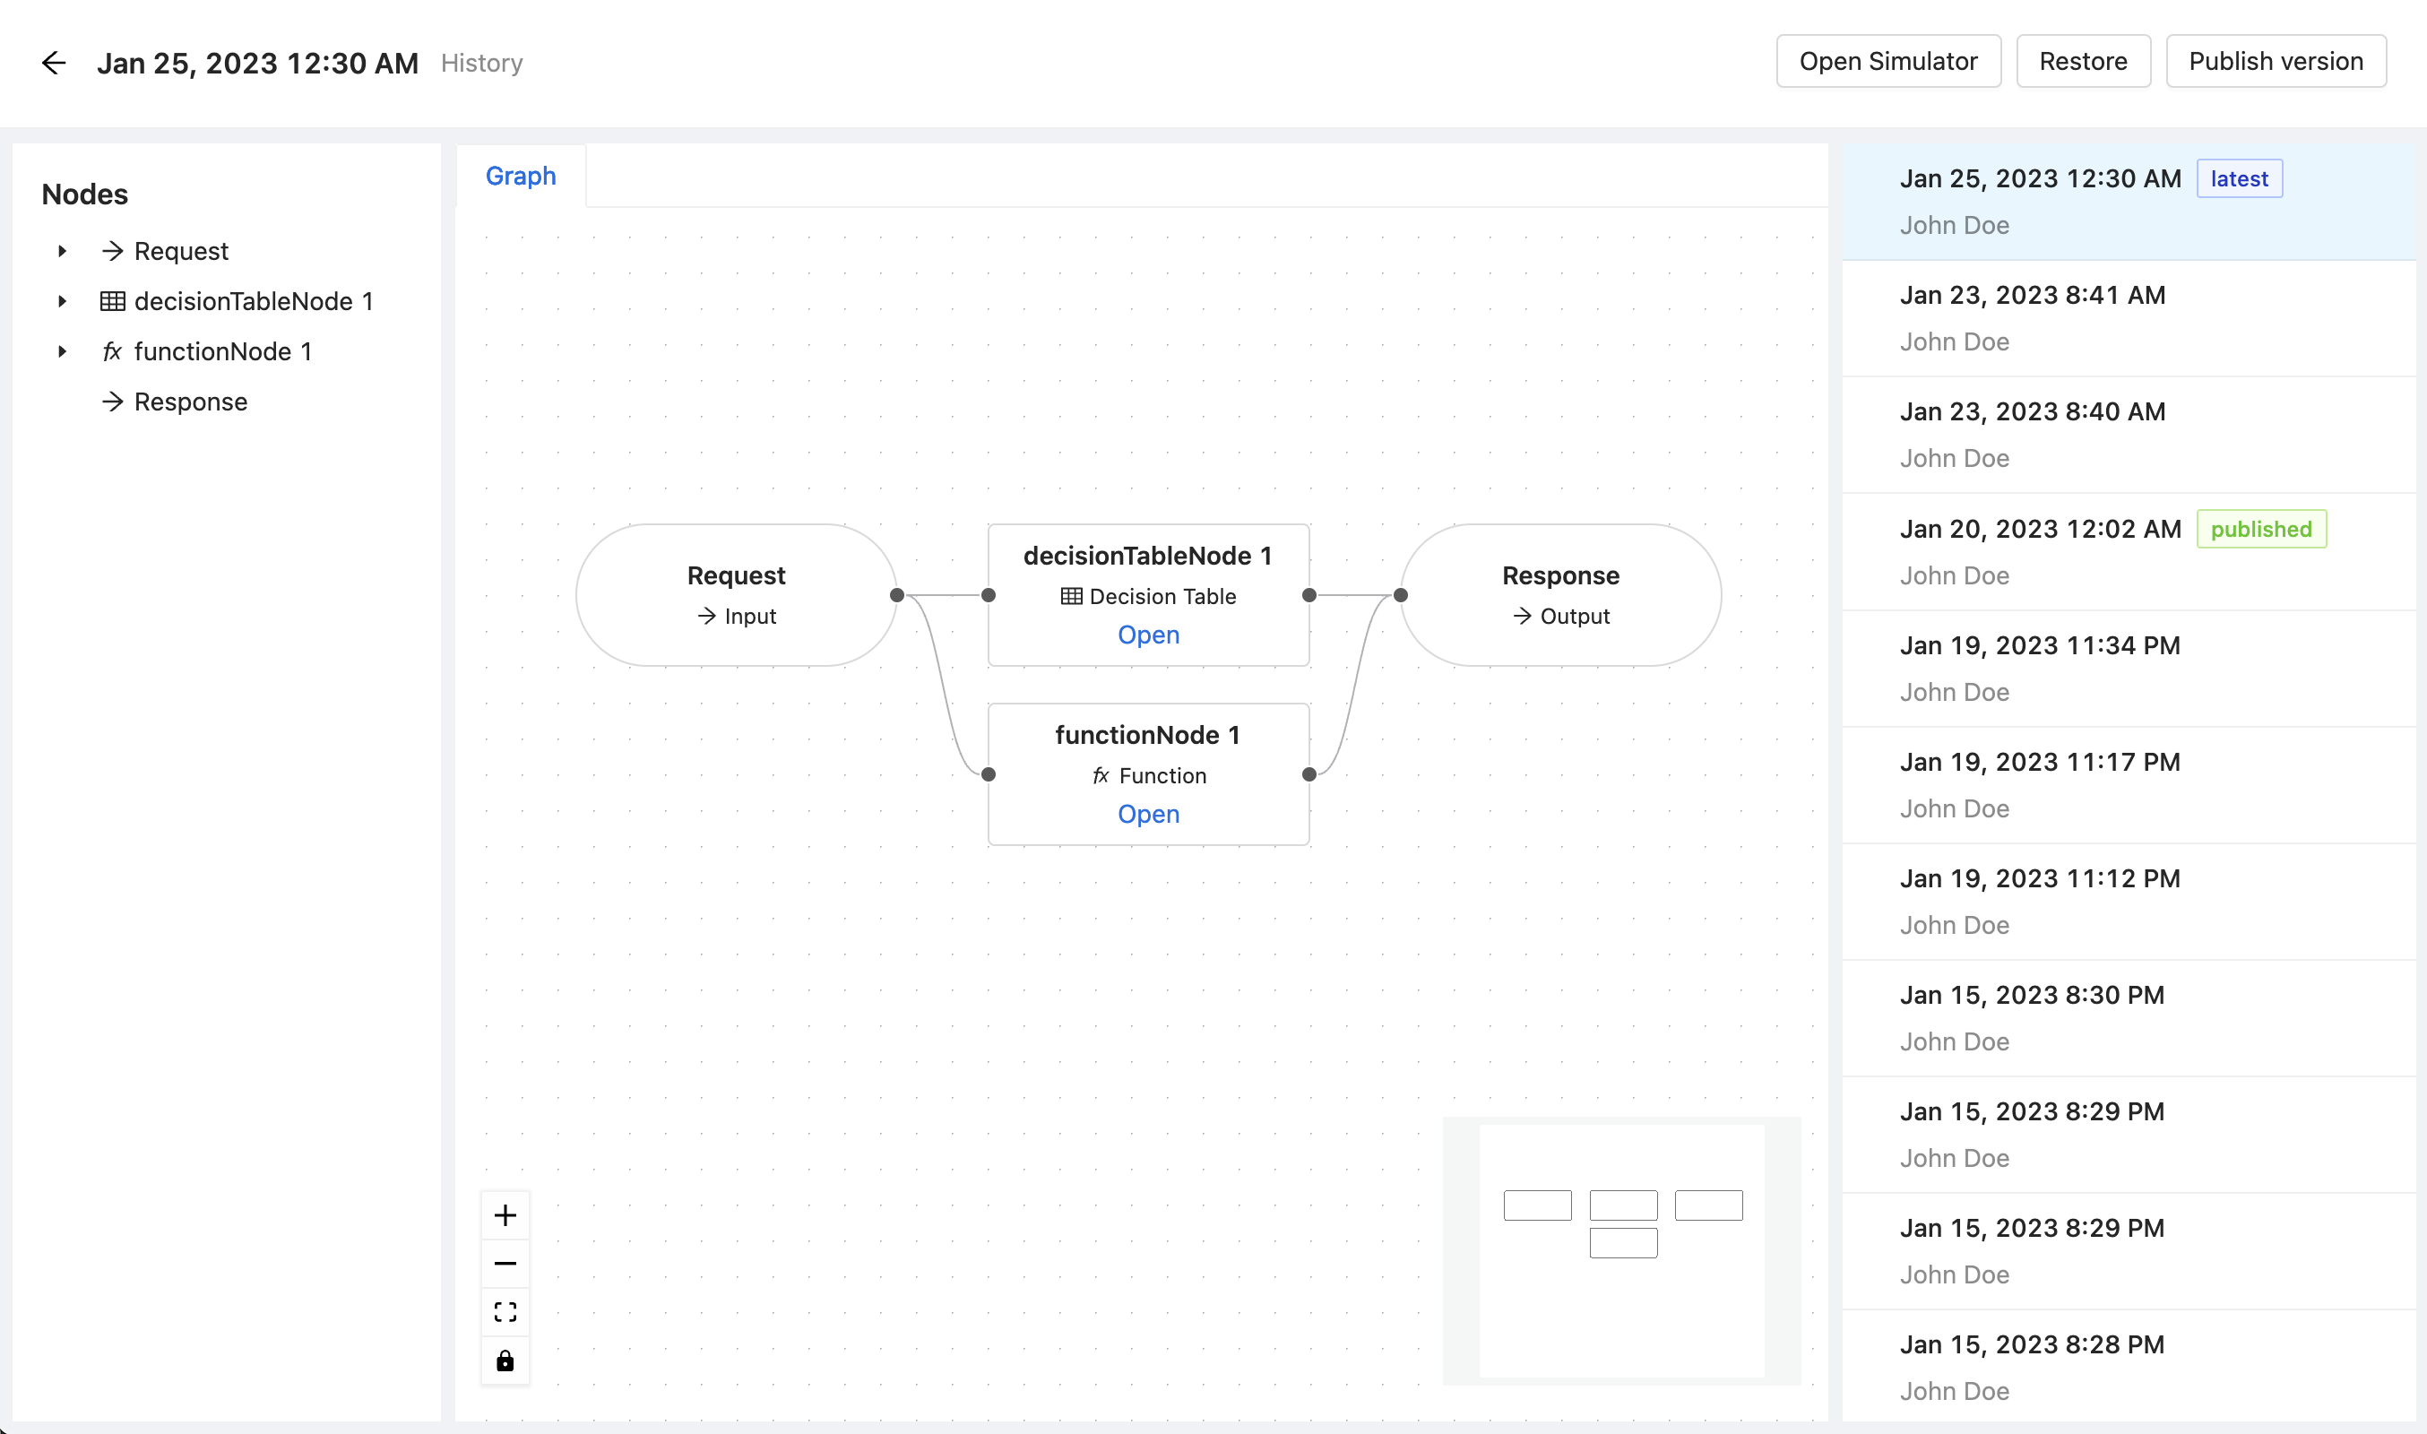Click the History label in header
The width and height of the screenshot is (2427, 1434).
click(481, 63)
